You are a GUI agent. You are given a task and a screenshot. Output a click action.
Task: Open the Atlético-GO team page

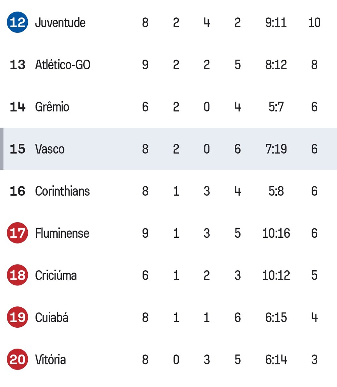point(63,64)
